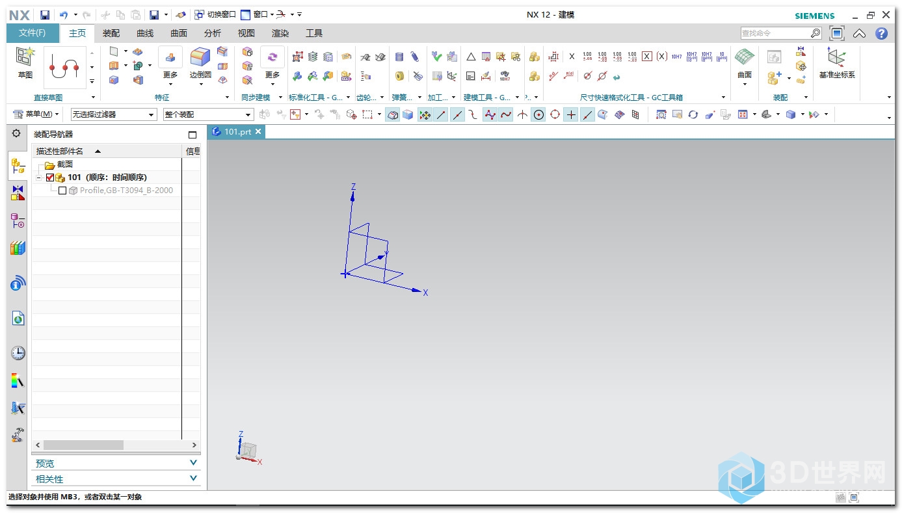
Task: Open the History clock sidebar icon
Action: point(18,353)
